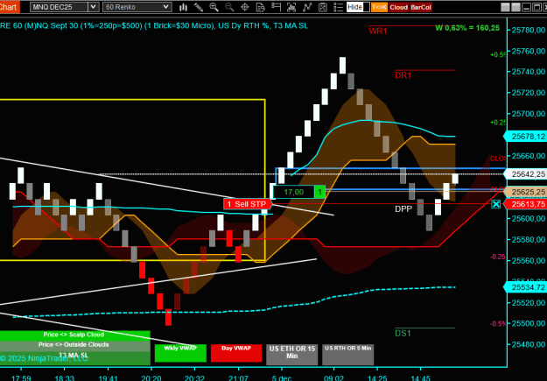Image resolution: width=547 pixels, height=381 pixels.
Task: Click the 25625,25 entry price marker
Action: tap(525, 192)
